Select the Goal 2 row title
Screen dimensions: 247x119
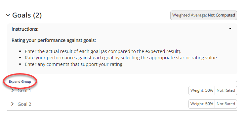pyautogui.click(x=24, y=104)
